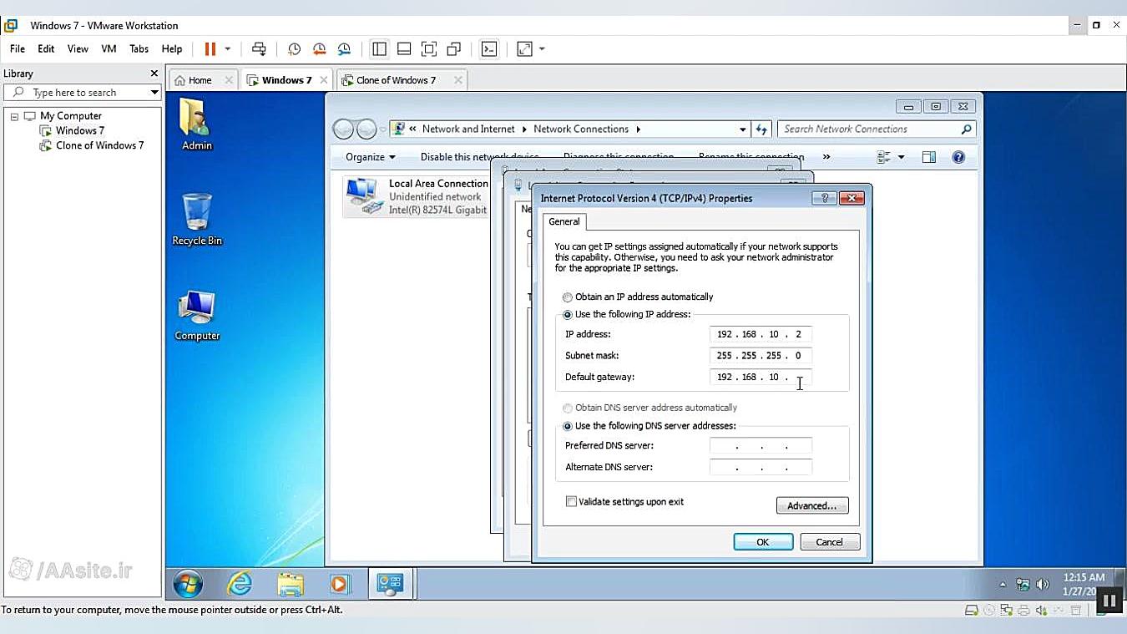Click Network and Internet breadcrumb

468,129
